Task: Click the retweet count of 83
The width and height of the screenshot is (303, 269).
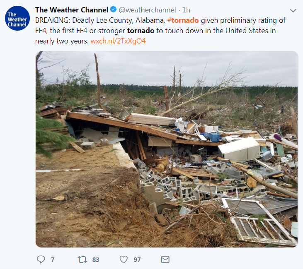Action: point(96,260)
